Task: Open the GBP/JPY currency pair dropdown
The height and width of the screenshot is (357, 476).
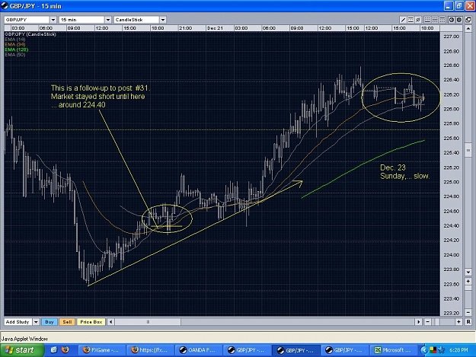Action: 53,20
